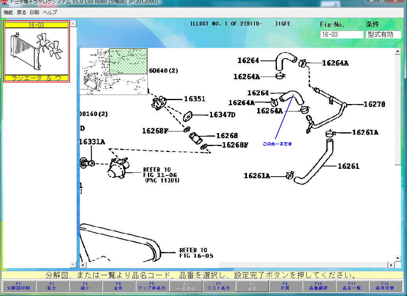
Task: Click the green hatched overview map region
Action: tap(128, 61)
